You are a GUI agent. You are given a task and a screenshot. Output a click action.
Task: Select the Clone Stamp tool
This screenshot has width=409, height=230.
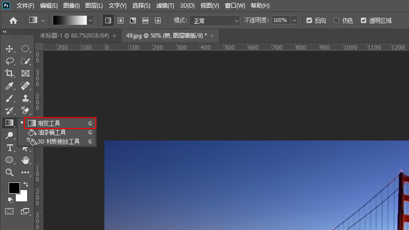point(25,98)
